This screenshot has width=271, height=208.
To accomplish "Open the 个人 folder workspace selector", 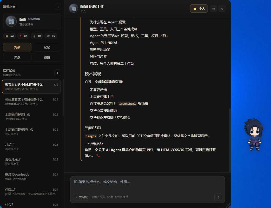I will click(x=199, y=9).
